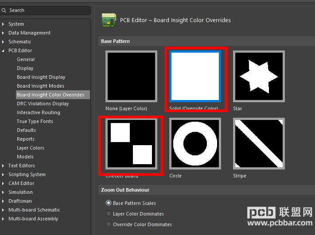Screen dimensions: 315x235
Task: Click the Scripting System category label
Action: [x=27, y=174]
